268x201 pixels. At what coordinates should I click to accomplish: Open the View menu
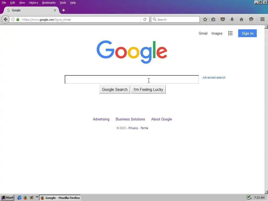pyautogui.click(x=22, y=3)
